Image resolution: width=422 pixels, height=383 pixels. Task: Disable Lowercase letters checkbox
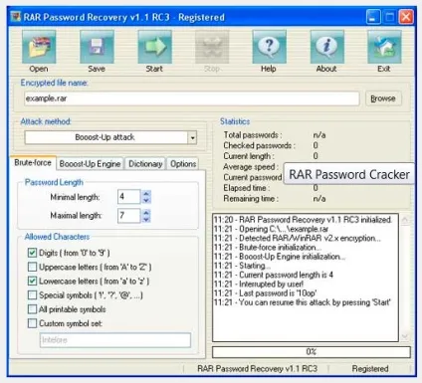pyautogui.click(x=32, y=281)
